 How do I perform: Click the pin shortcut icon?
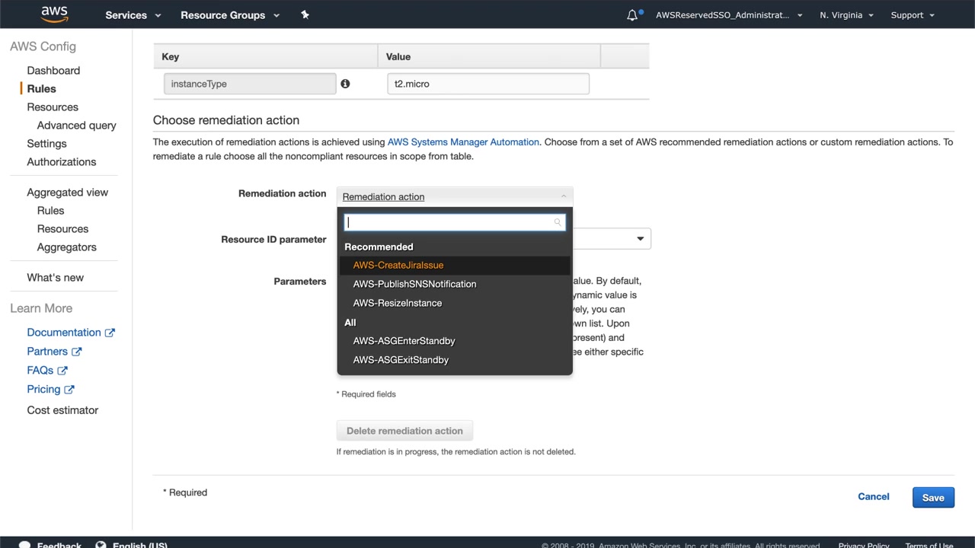305,14
